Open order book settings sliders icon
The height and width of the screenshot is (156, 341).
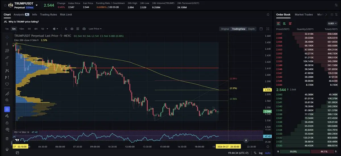coord(337,14)
